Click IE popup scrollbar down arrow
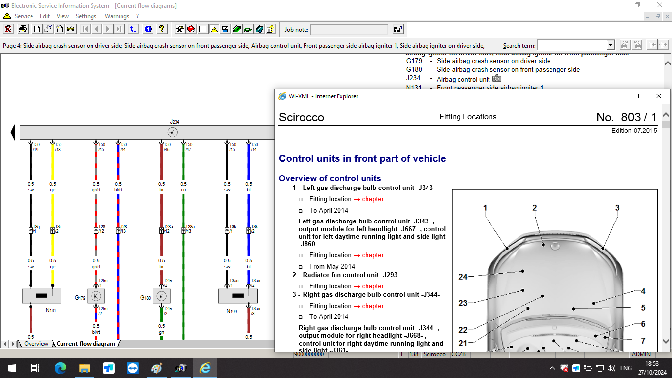Image resolution: width=672 pixels, height=378 pixels. [666, 341]
